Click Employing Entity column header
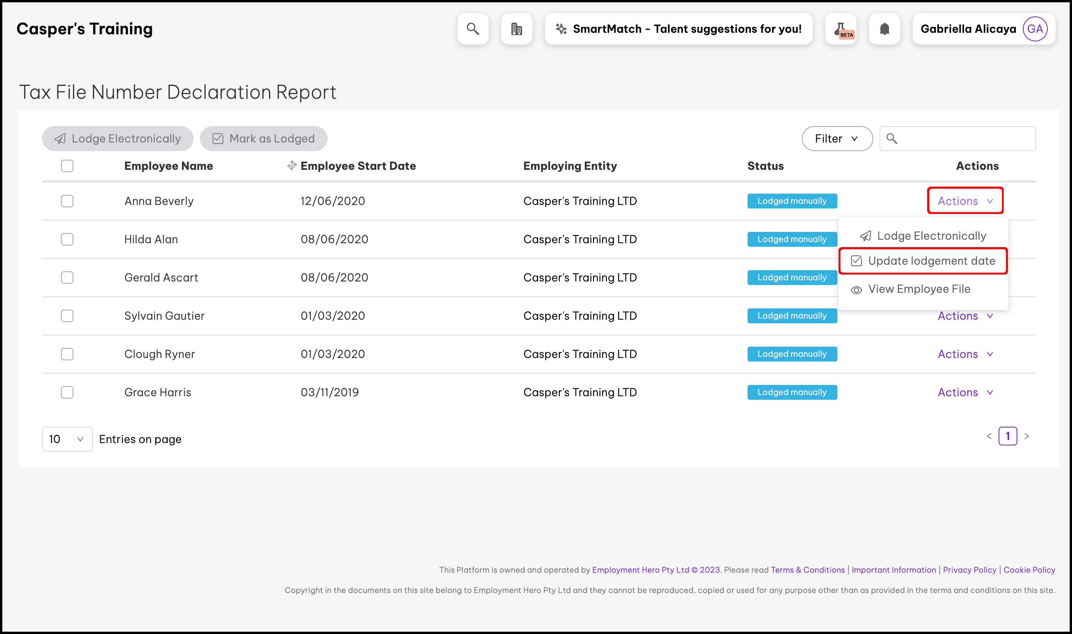 [x=570, y=166]
